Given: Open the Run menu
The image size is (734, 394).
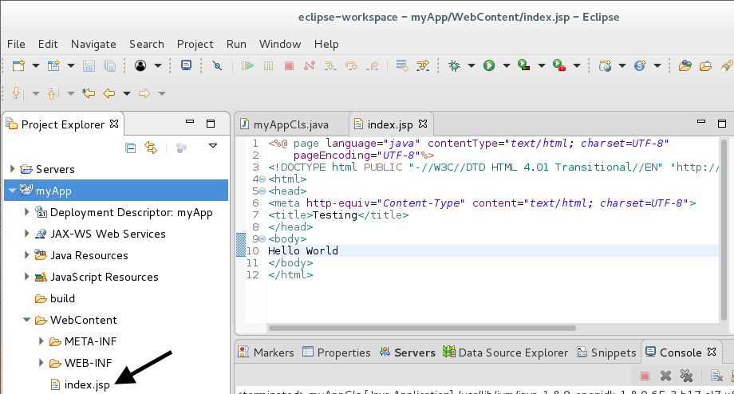Looking at the screenshot, I should click(x=236, y=44).
